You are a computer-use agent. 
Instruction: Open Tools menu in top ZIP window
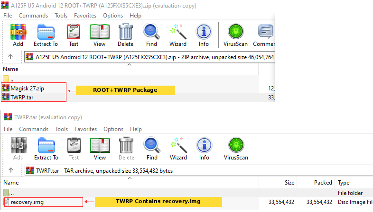pos(61,16)
